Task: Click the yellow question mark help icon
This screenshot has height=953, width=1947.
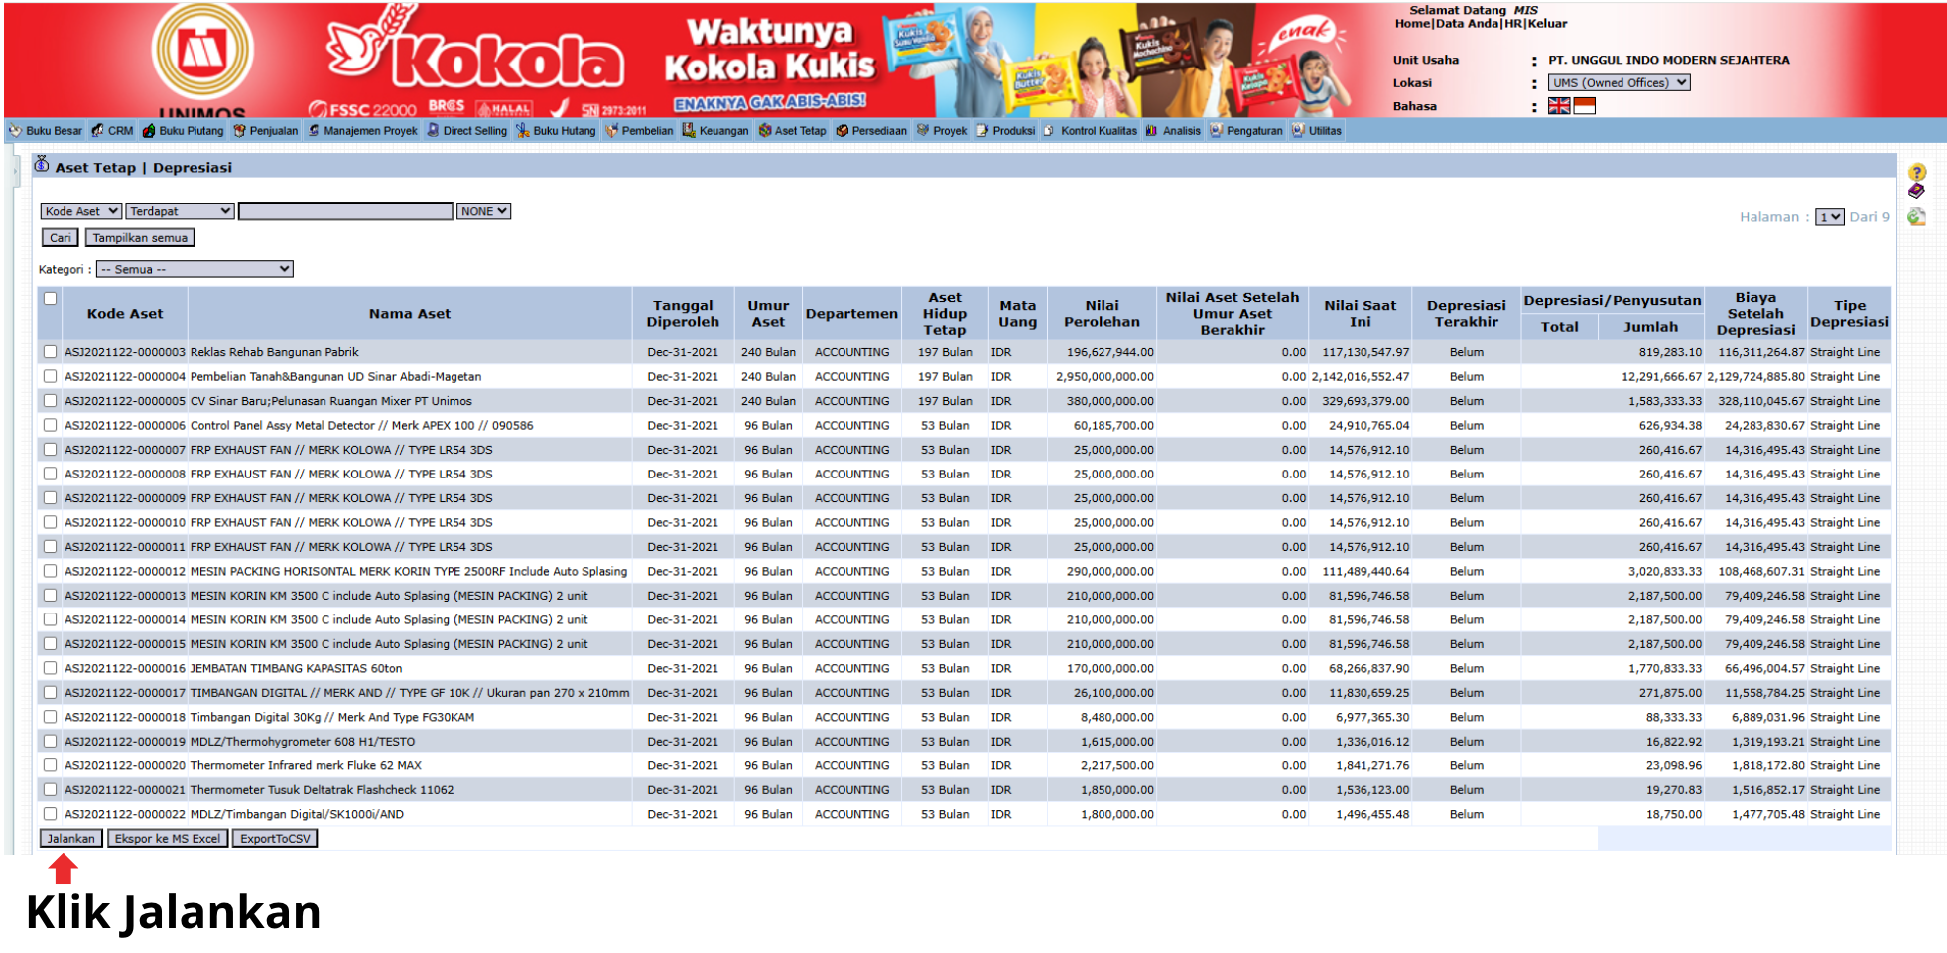Action: 1916,171
